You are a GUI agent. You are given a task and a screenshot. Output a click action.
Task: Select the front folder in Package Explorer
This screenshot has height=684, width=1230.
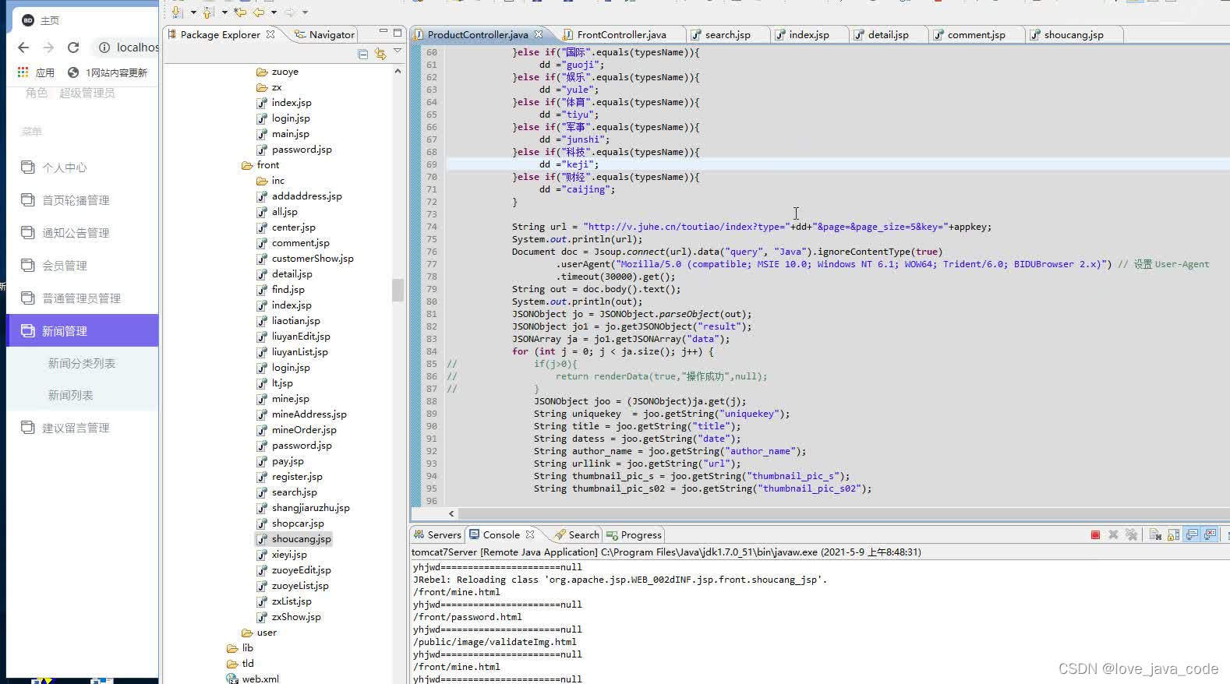[x=267, y=164]
